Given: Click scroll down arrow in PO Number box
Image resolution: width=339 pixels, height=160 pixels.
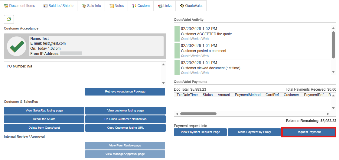Looking at the screenshot, I should (163, 83).
